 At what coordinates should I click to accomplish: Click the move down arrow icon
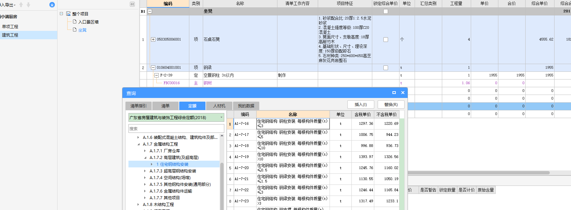pos(28,5)
